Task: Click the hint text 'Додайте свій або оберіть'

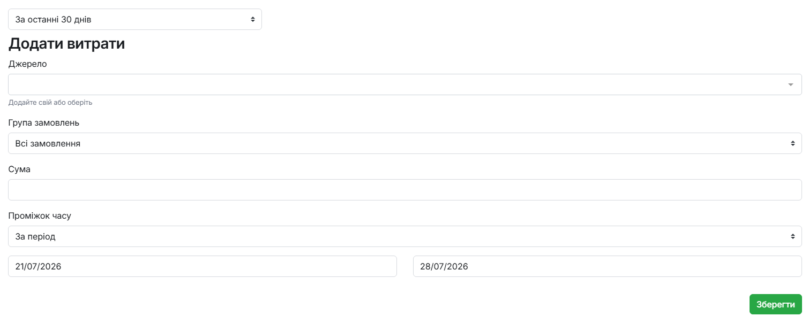Action: [50, 103]
